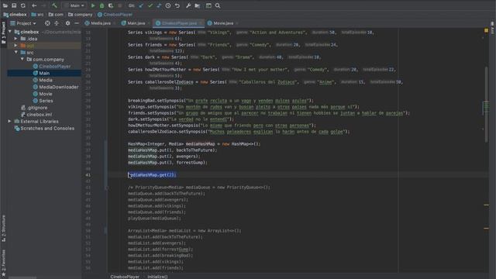Update project via Git blue arrow icon
This screenshot has width=496, height=279.
point(141,5)
